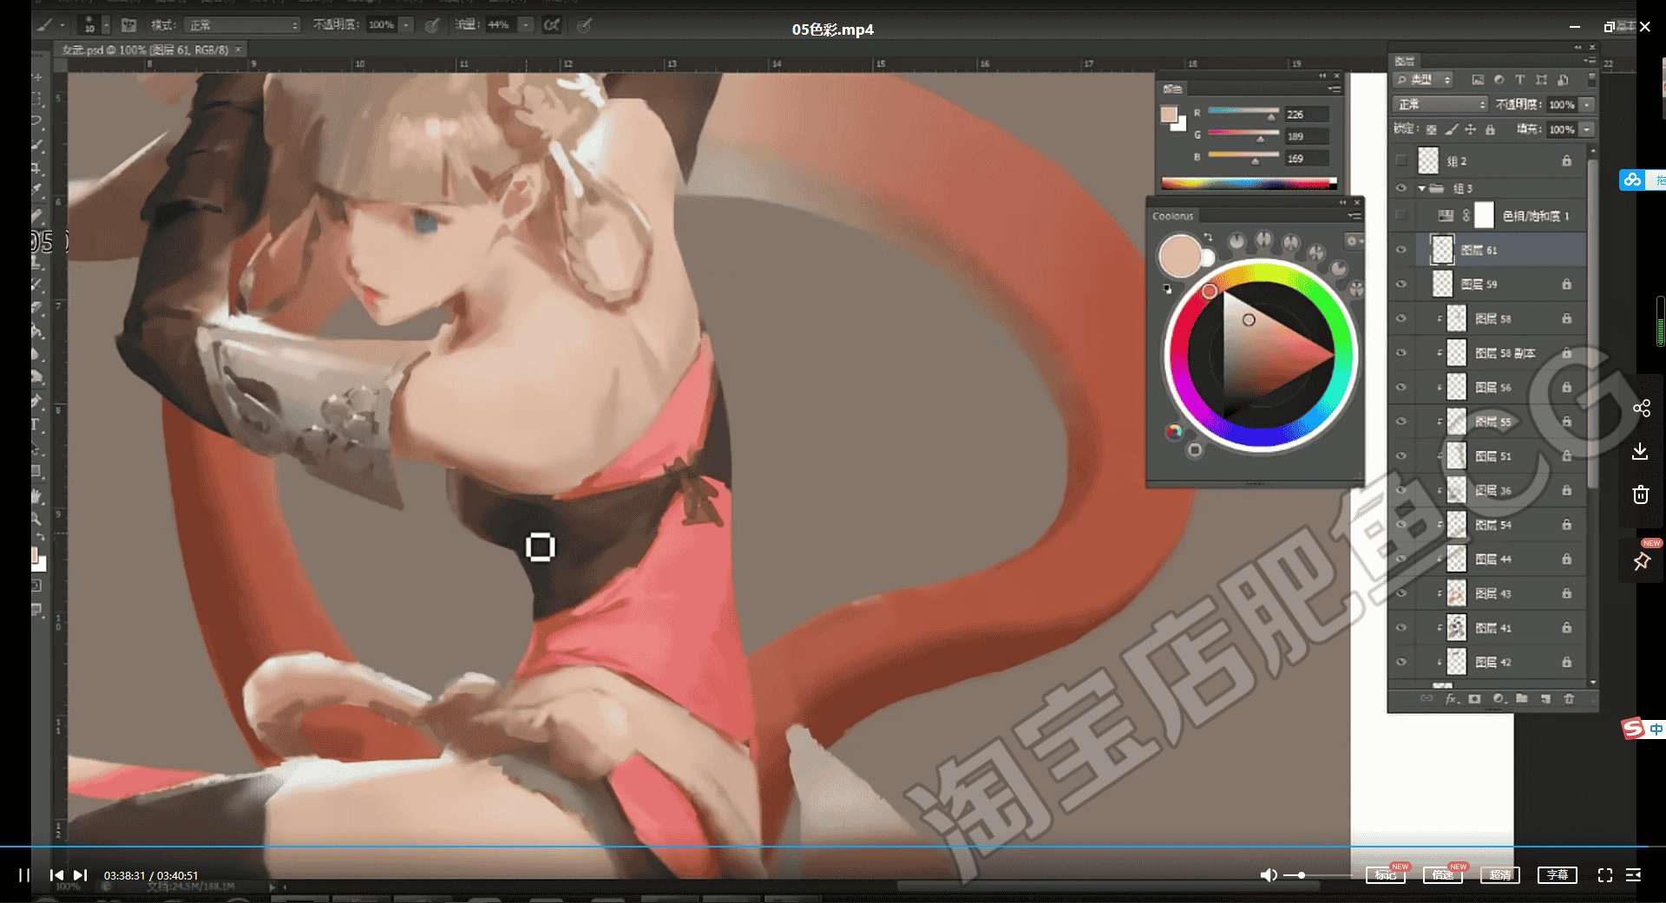Add a layer mask
Viewport: 1666px width, 903px height.
pyautogui.click(x=1474, y=698)
